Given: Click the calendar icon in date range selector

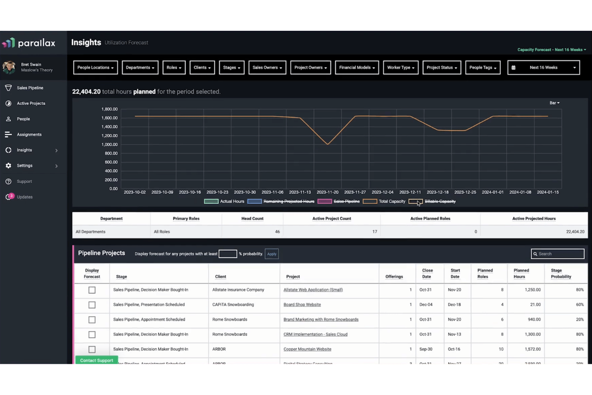Looking at the screenshot, I should [x=514, y=68].
